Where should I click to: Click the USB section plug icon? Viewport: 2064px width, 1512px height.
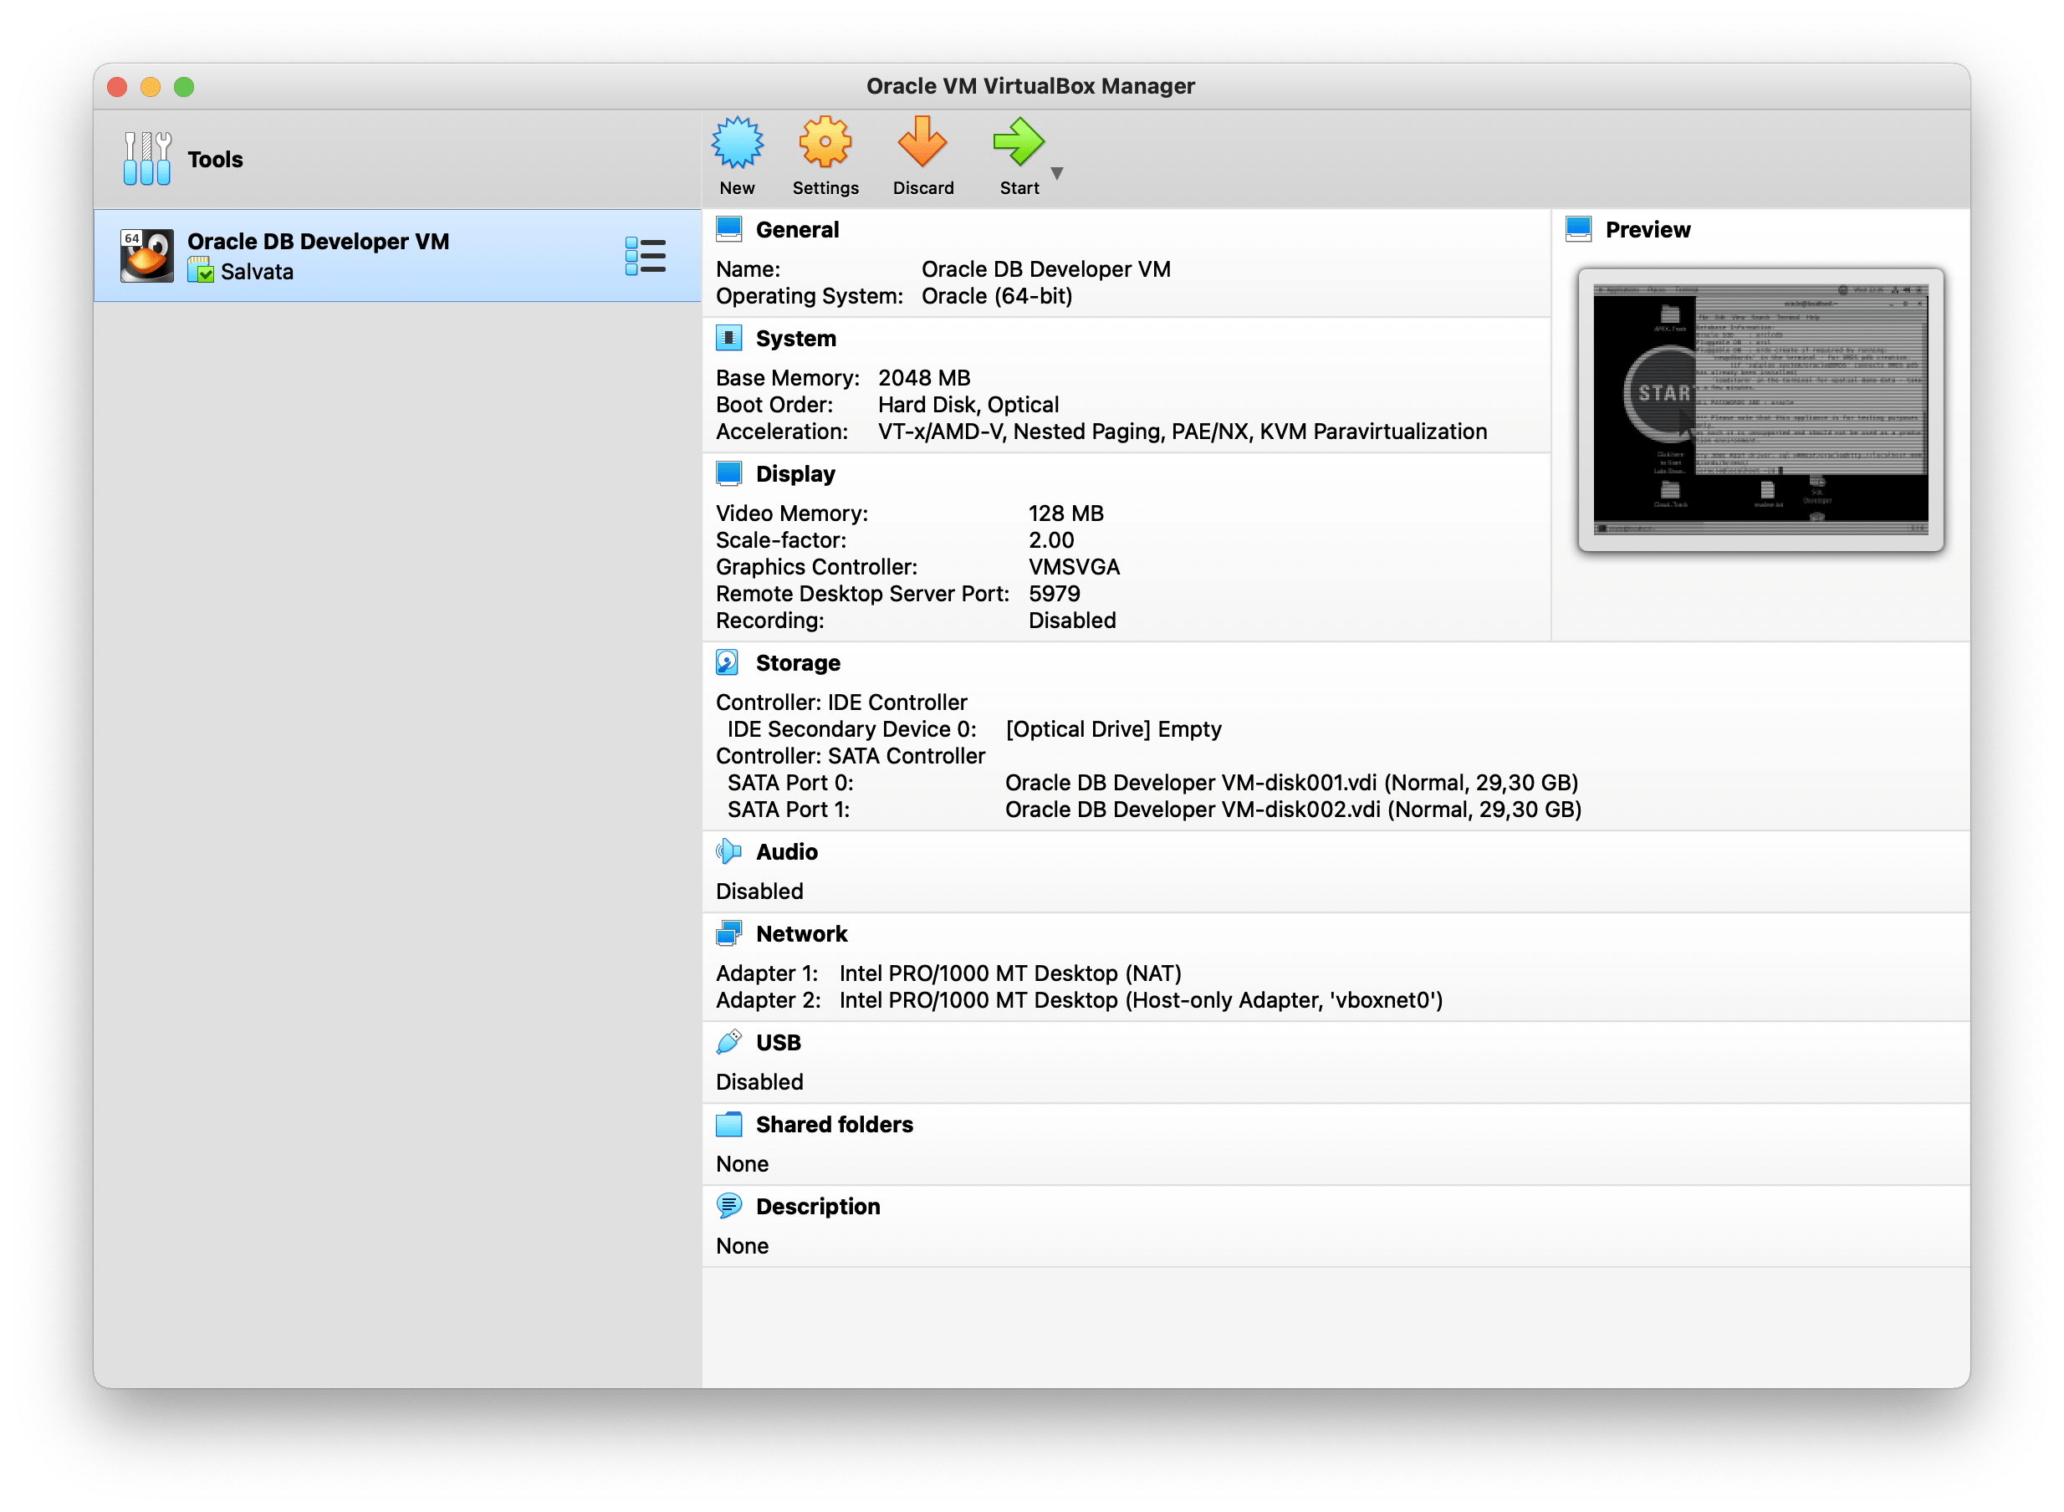(728, 1041)
